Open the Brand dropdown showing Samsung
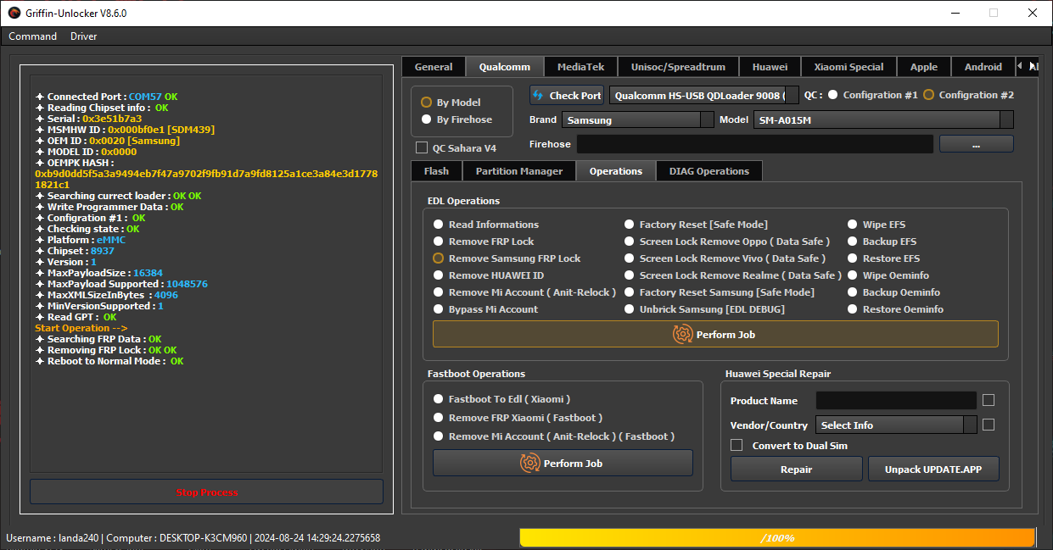This screenshot has height=550, width=1053. pyautogui.click(x=637, y=119)
